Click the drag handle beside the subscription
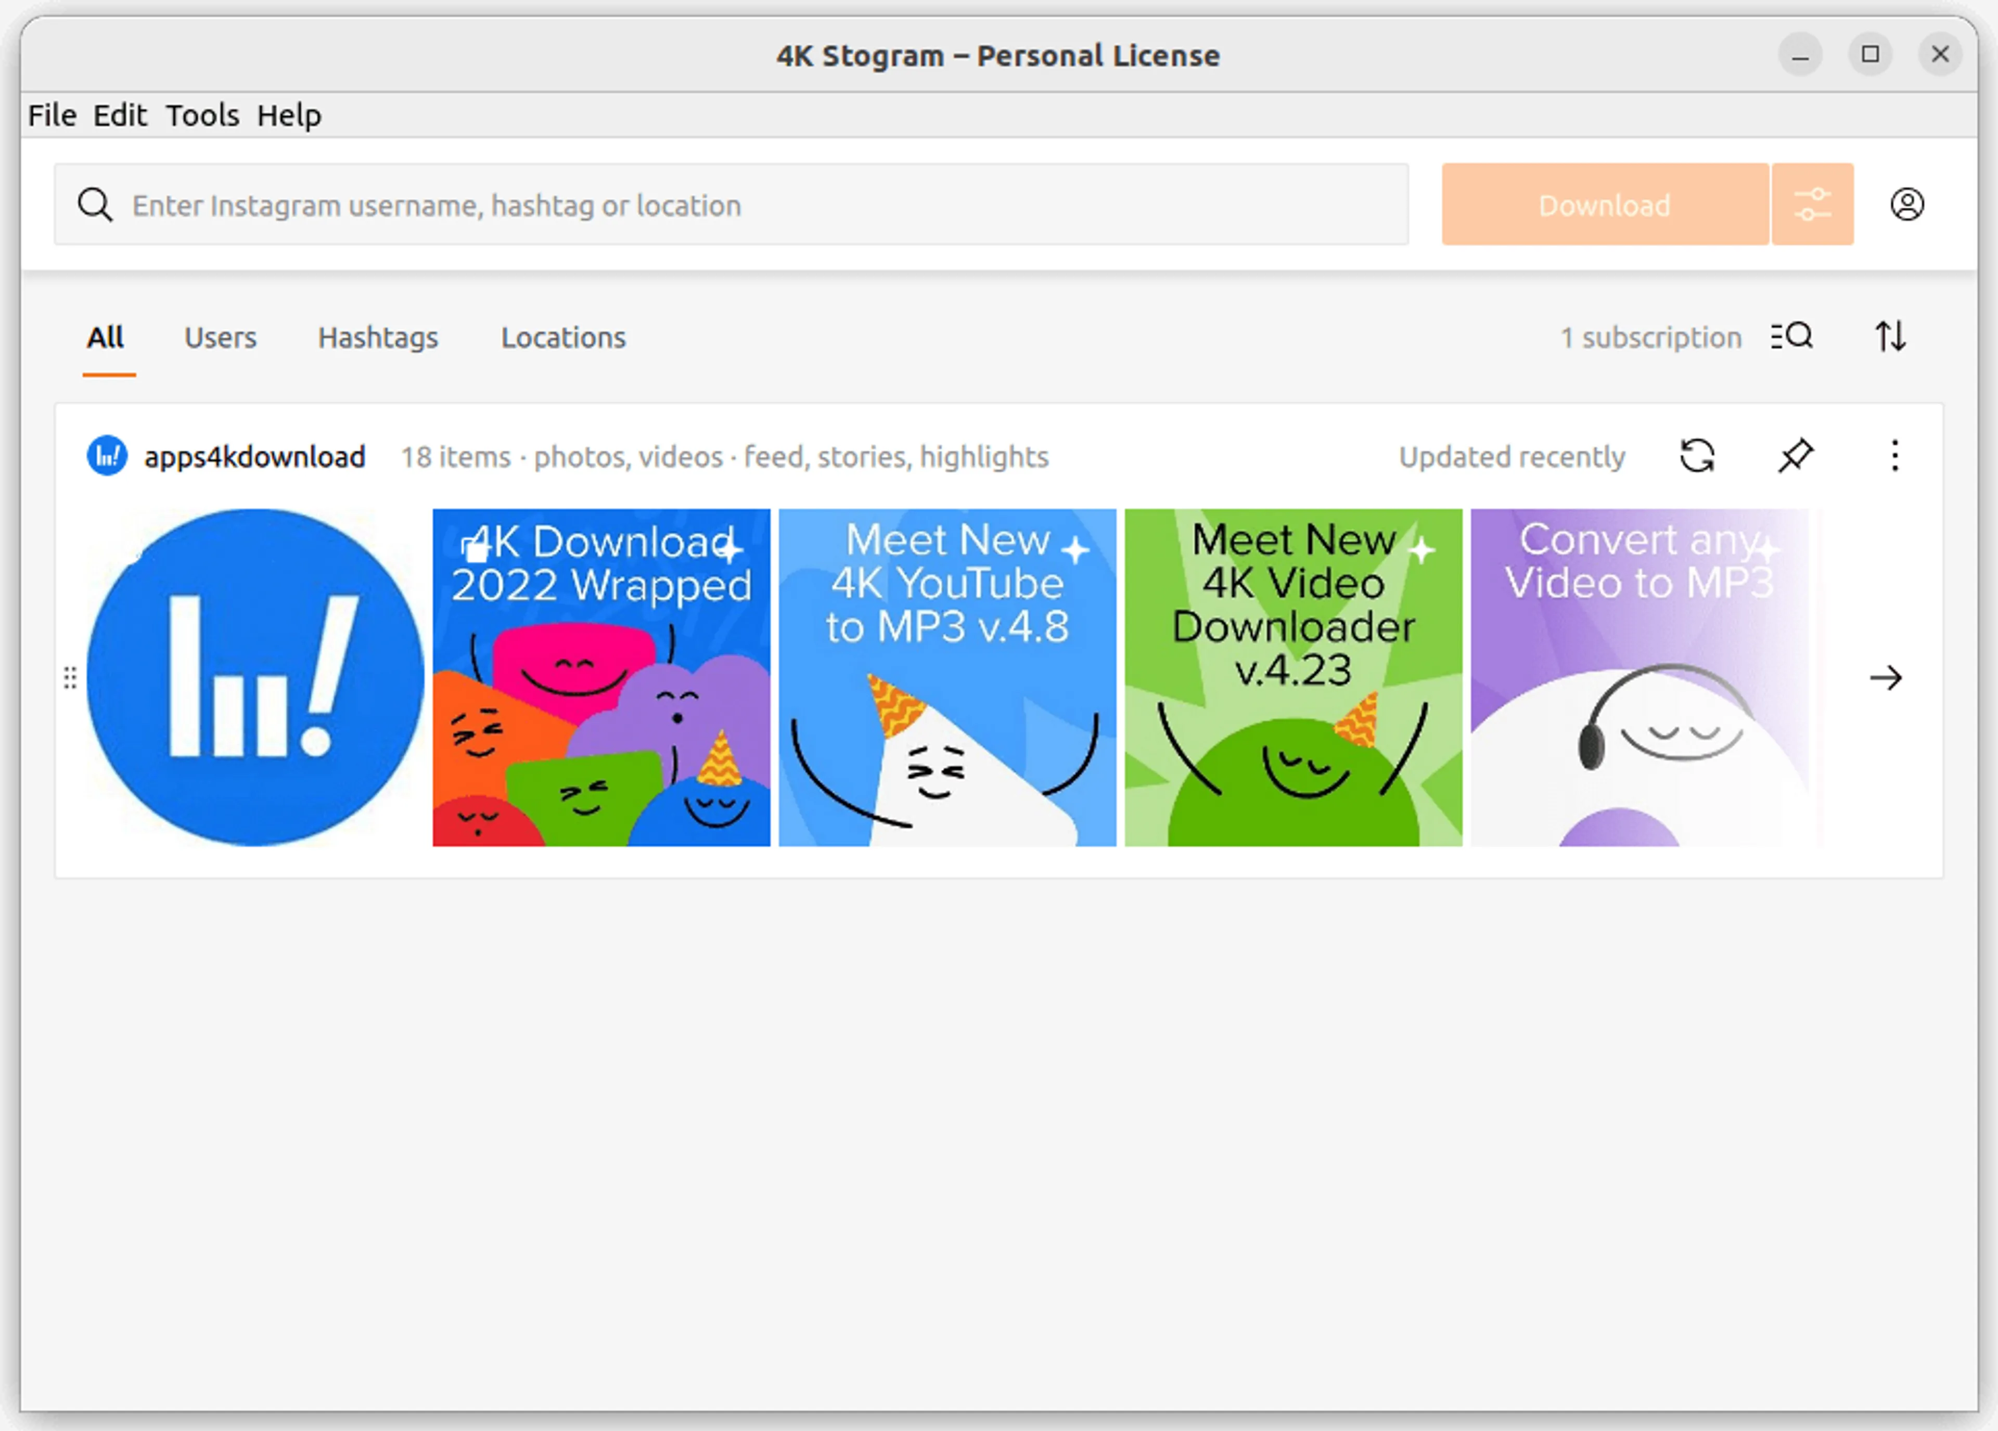The height and width of the screenshot is (1431, 1998). click(70, 677)
